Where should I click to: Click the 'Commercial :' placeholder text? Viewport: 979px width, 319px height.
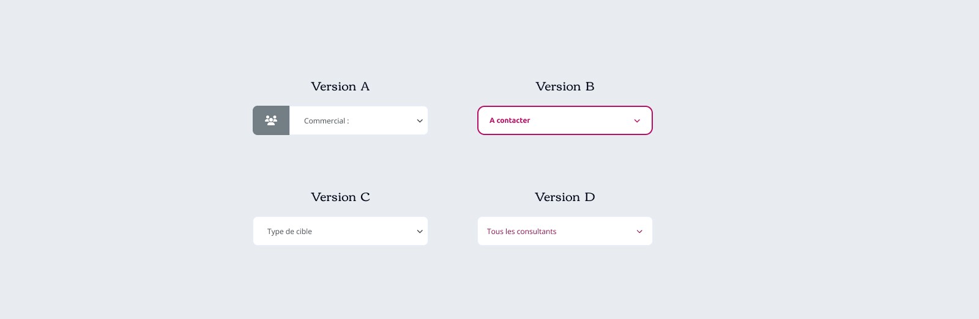[x=327, y=121]
